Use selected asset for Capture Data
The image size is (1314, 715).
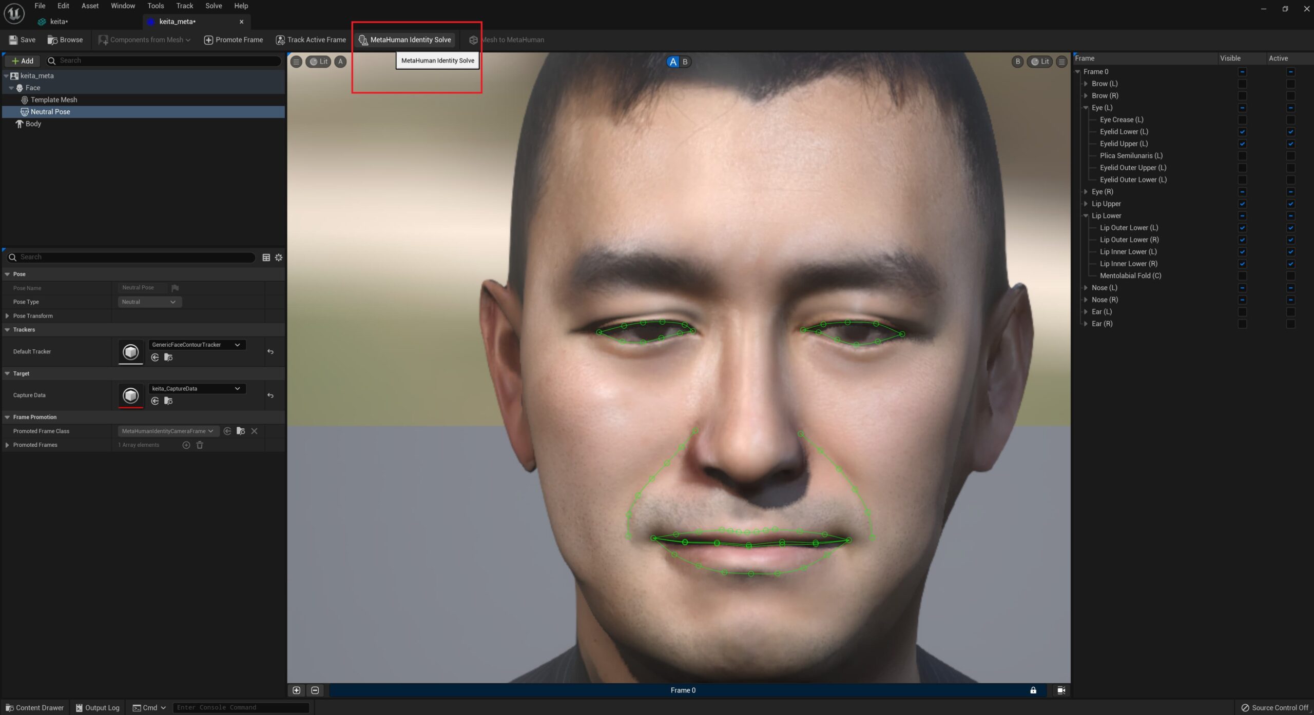(155, 401)
